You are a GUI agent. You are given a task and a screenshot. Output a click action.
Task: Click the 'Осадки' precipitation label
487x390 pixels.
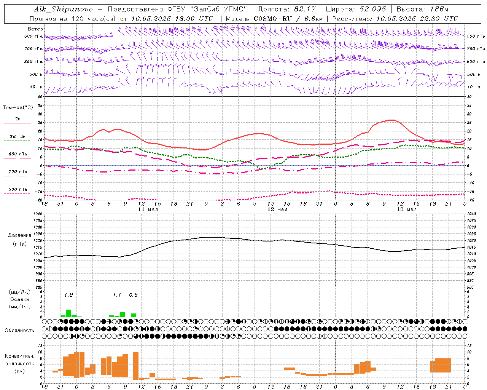pos(19,299)
